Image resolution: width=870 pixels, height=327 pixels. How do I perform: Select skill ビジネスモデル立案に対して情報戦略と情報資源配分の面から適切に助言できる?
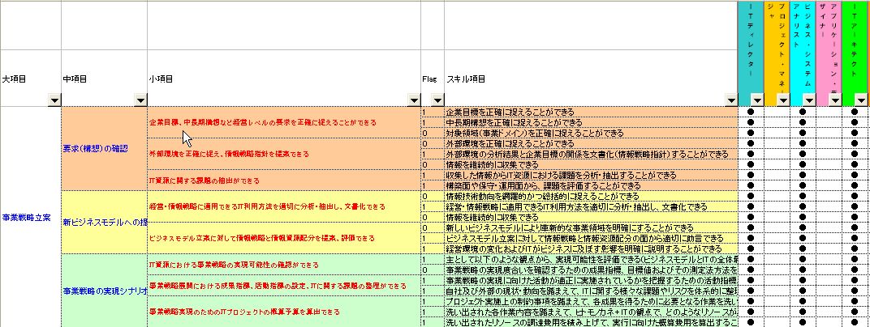pyautogui.click(x=591, y=238)
